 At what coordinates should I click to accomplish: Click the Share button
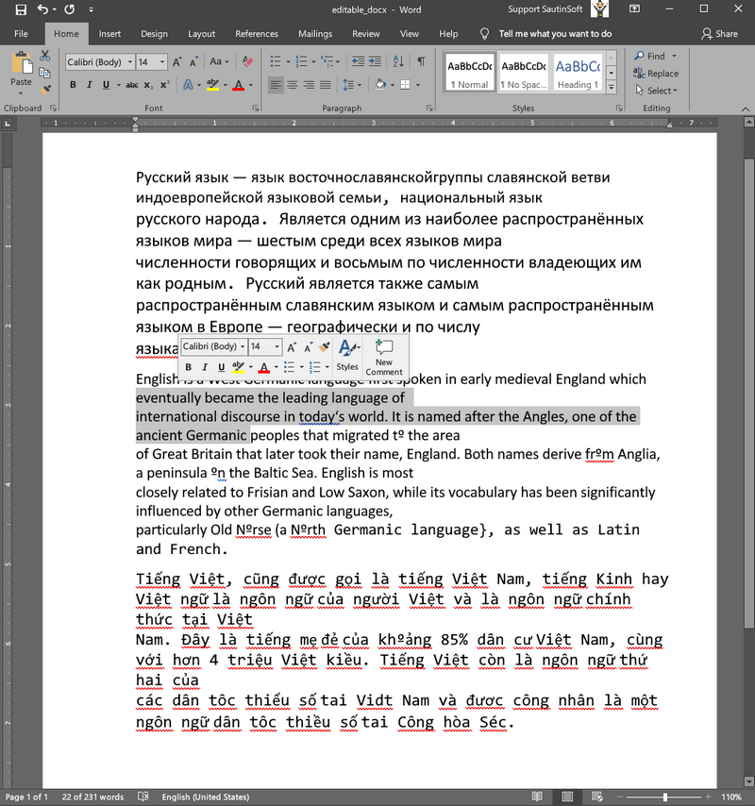click(x=719, y=34)
